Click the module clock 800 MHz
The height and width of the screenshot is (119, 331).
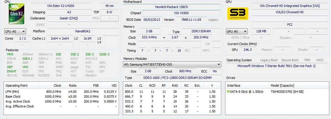pyautogui.click(x=185, y=71)
